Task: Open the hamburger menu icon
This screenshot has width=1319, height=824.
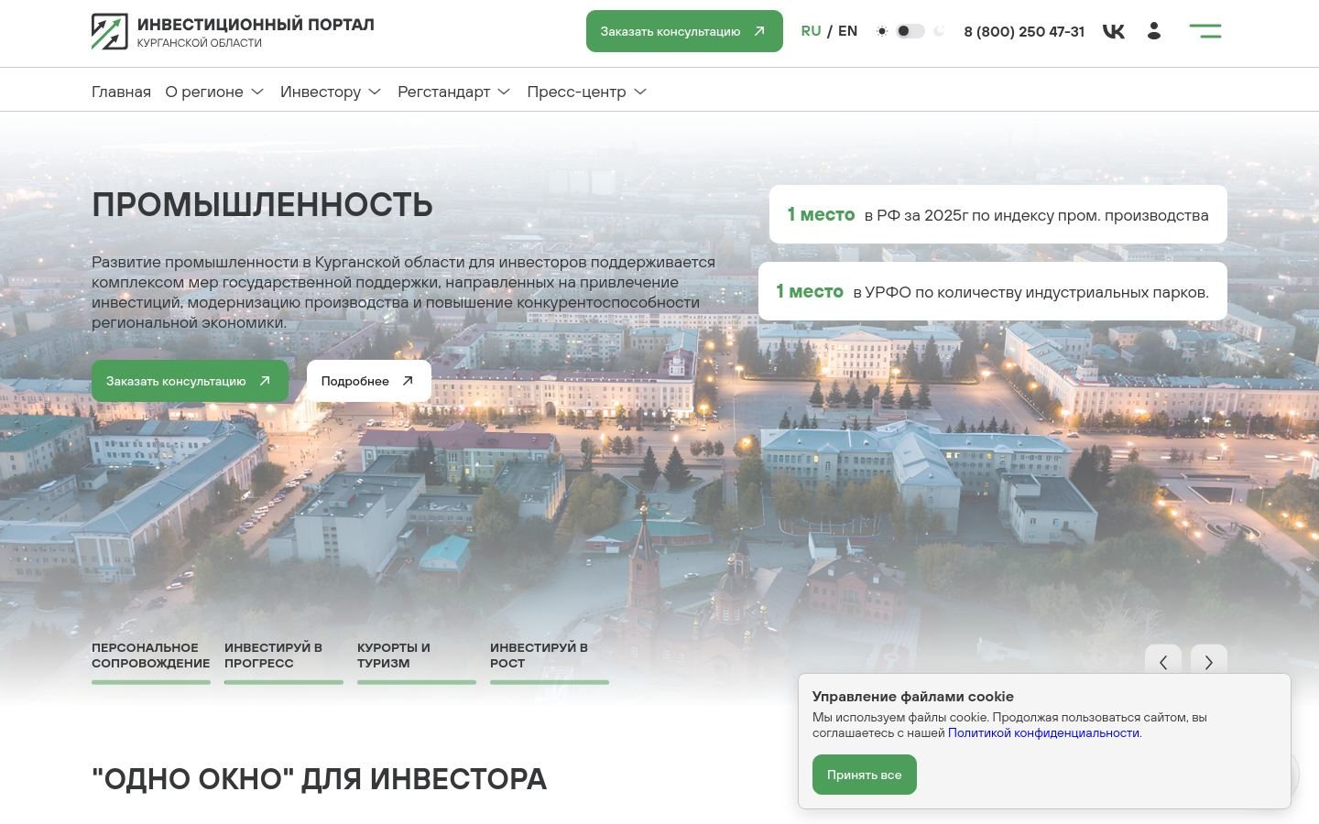Action: point(1205,31)
